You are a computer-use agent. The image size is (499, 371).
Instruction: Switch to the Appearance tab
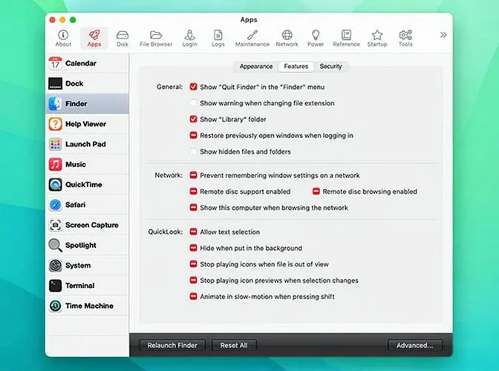coord(256,67)
